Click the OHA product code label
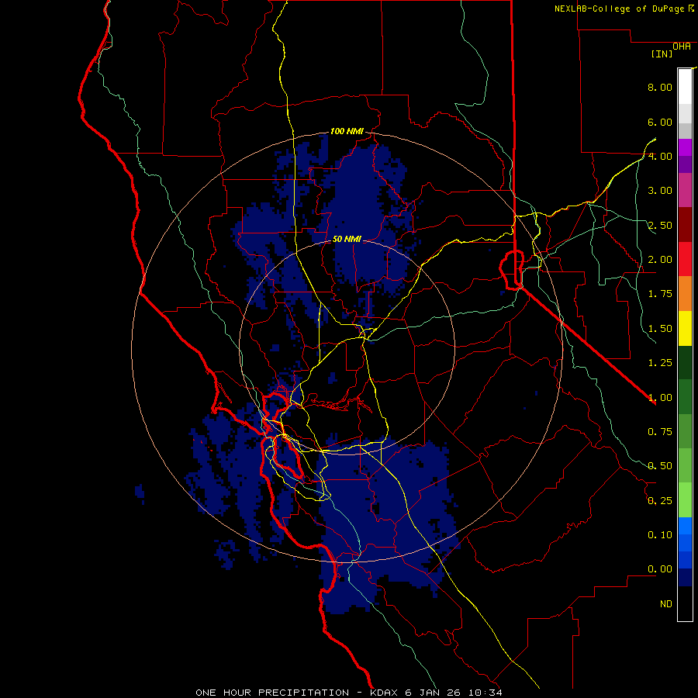 tap(682, 47)
